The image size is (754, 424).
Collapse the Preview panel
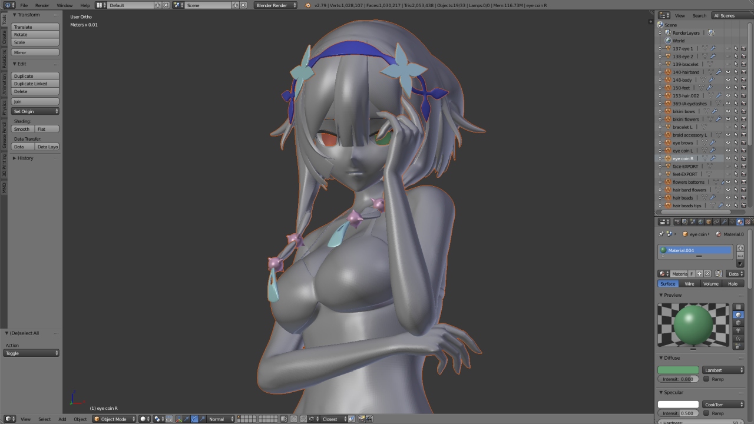670,295
